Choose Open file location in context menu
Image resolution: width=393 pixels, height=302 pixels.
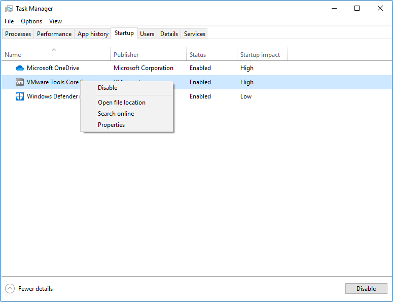(127, 103)
